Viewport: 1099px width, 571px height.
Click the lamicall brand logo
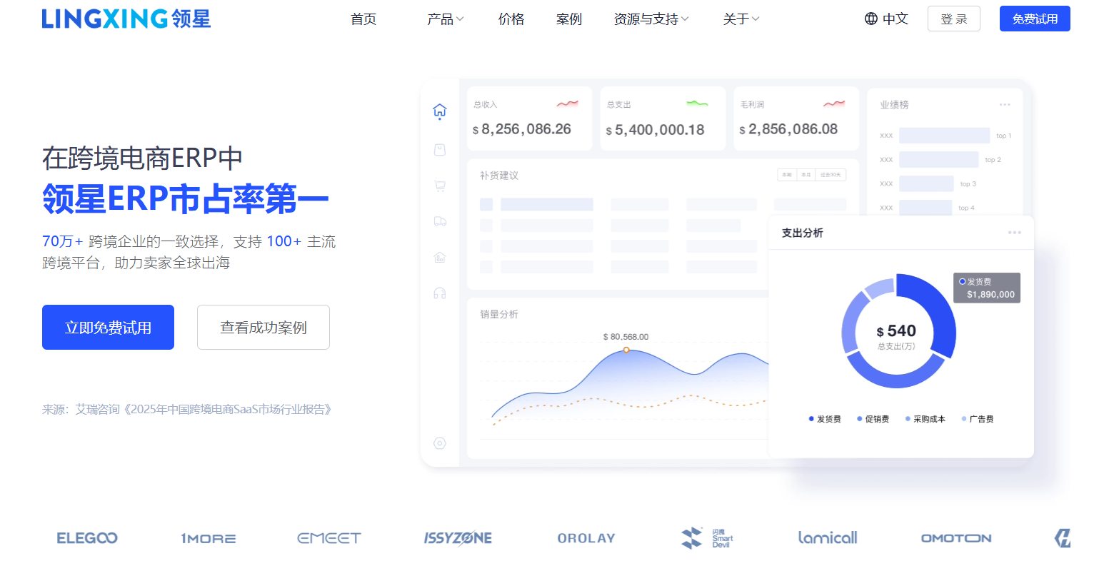828,537
